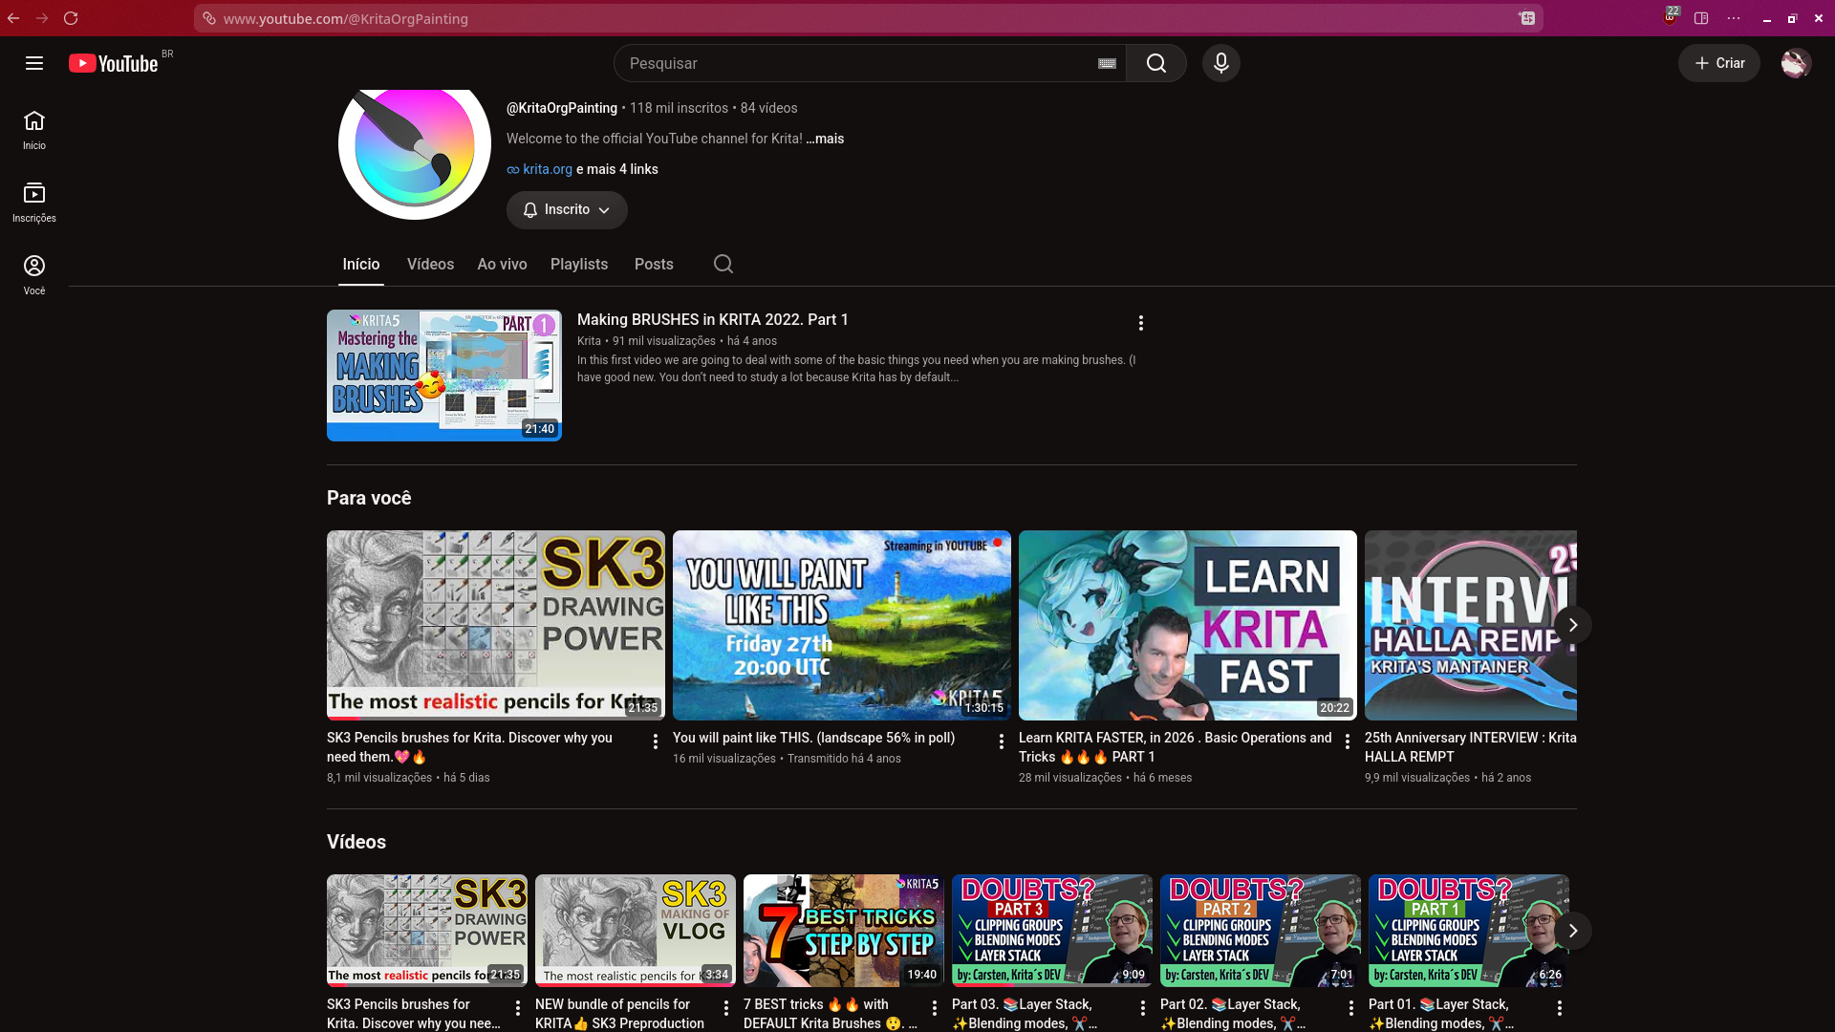
Task: Show next videos in Vídeos row carousel
Action: tap(1572, 931)
